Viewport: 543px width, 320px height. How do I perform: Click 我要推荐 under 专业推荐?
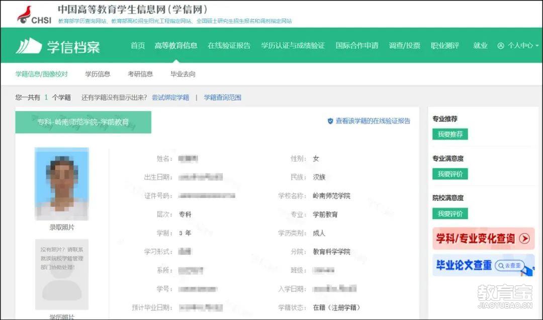[450, 134]
